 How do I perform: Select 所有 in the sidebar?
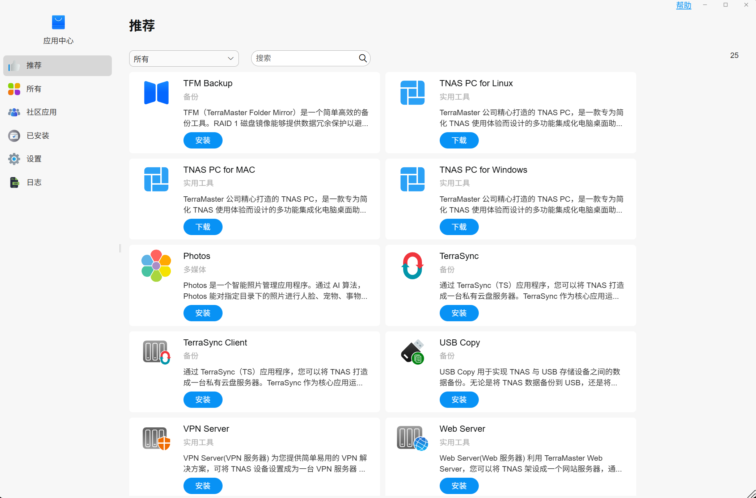tap(34, 89)
